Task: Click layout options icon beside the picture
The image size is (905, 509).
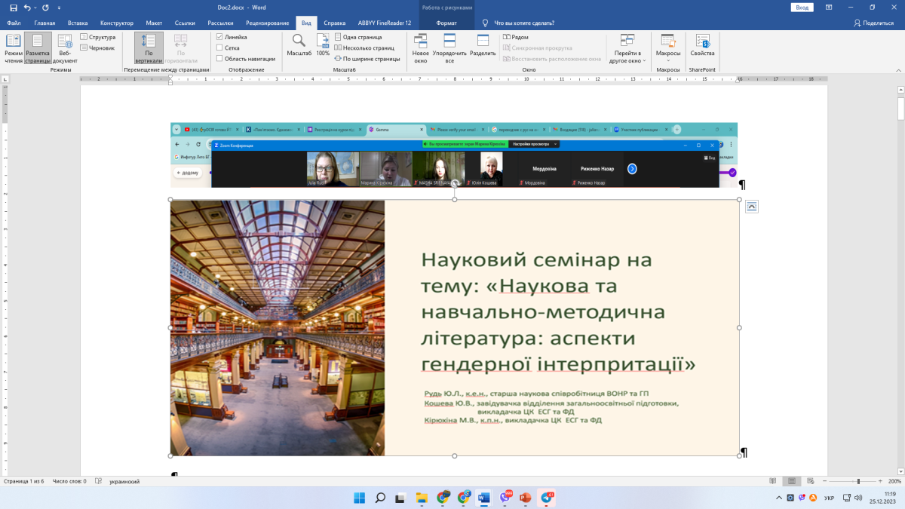Action: coord(751,207)
